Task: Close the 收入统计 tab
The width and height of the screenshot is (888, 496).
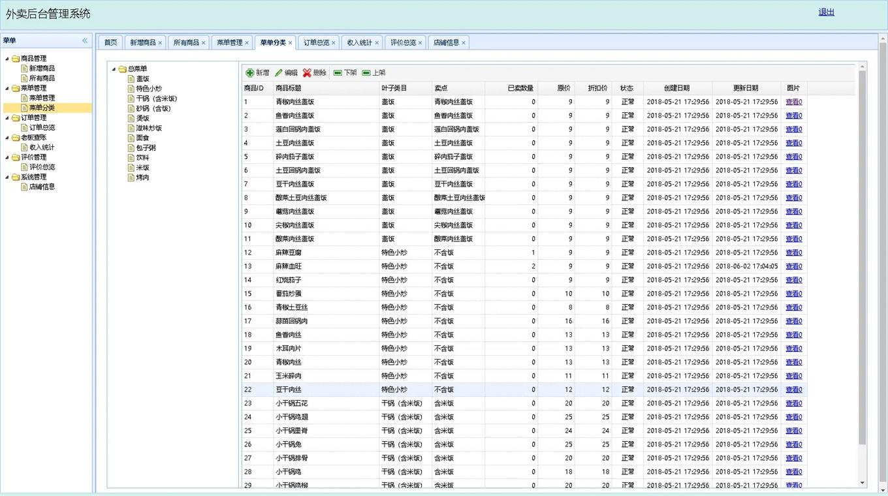Action: (x=377, y=43)
